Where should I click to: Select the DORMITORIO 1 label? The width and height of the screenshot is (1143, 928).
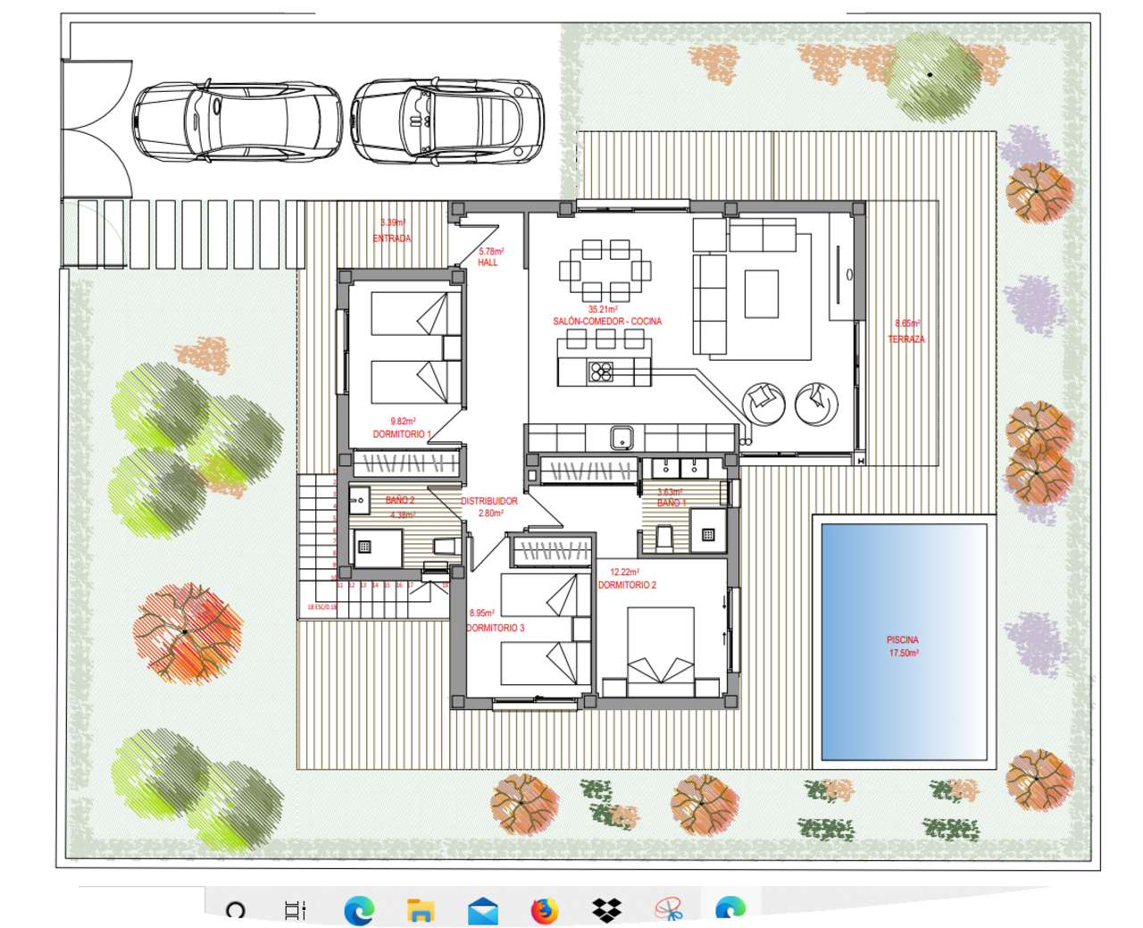pyautogui.click(x=402, y=434)
